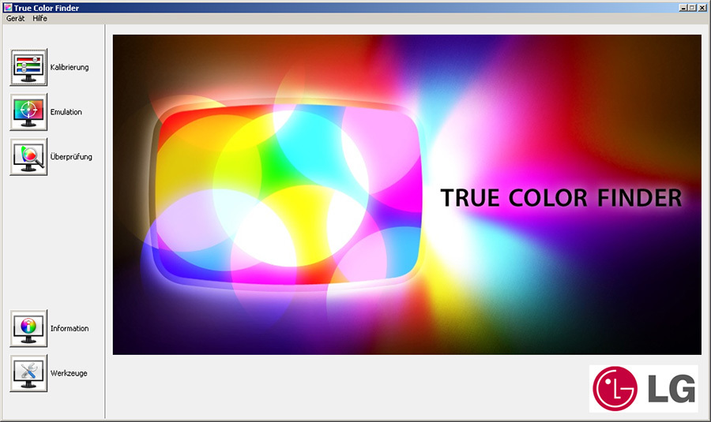711x422 pixels.
Task: Launch the Überprüfung verification icon
Action: [28, 157]
